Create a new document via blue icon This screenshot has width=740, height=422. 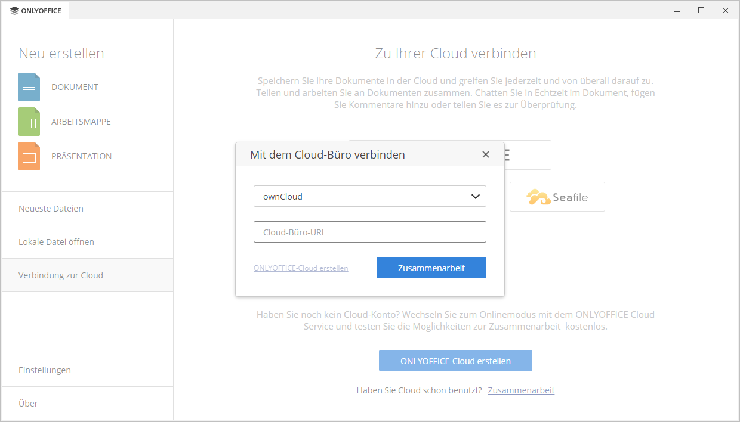29,87
